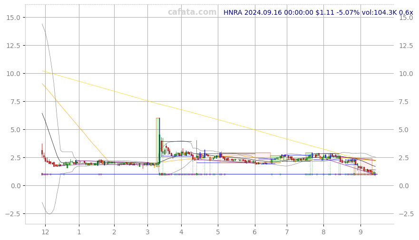Click month label 12 on x-axis
This screenshot has width=419, height=240.
pyautogui.click(x=46, y=232)
